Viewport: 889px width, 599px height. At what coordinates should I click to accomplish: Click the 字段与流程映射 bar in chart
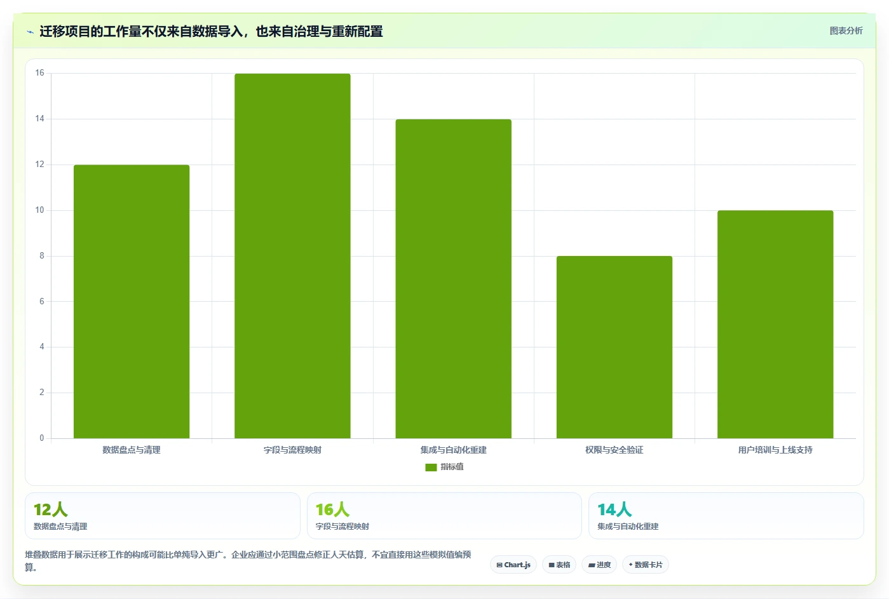point(292,256)
